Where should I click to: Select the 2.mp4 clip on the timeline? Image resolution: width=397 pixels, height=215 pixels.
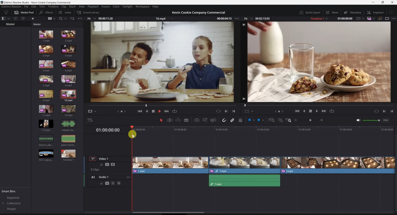[338, 165]
